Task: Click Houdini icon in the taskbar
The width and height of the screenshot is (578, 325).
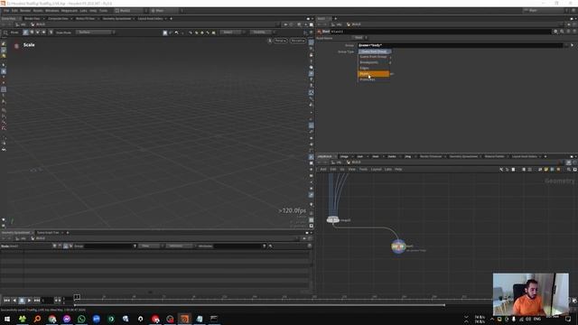Action: 184,319
